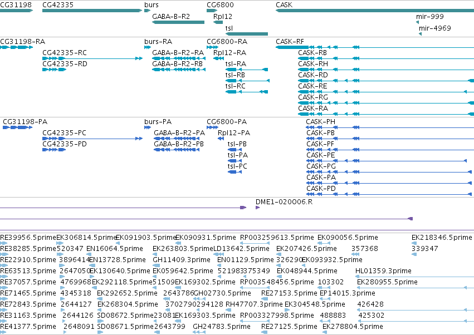Open the CASK-RG transcript label
Viewport: 474px width, 335px height.
[313, 97]
